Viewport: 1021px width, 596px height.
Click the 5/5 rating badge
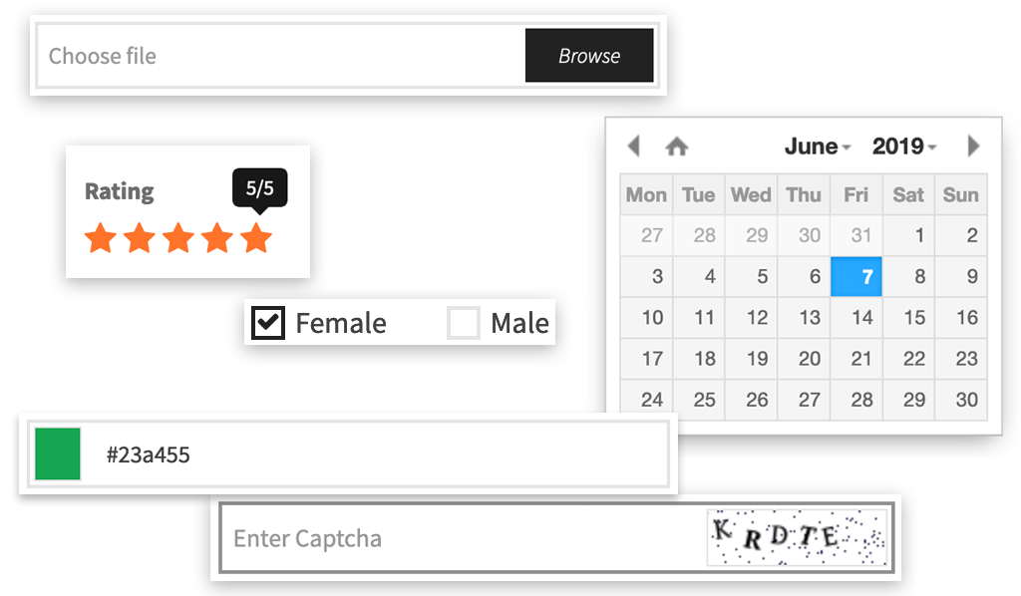[261, 187]
